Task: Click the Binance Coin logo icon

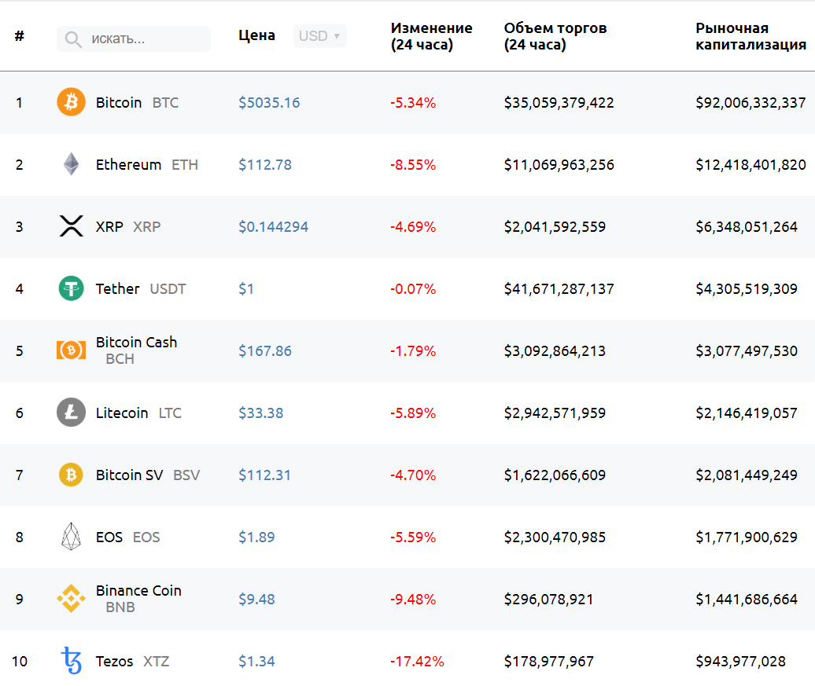Action: click(x=71, y=599)
